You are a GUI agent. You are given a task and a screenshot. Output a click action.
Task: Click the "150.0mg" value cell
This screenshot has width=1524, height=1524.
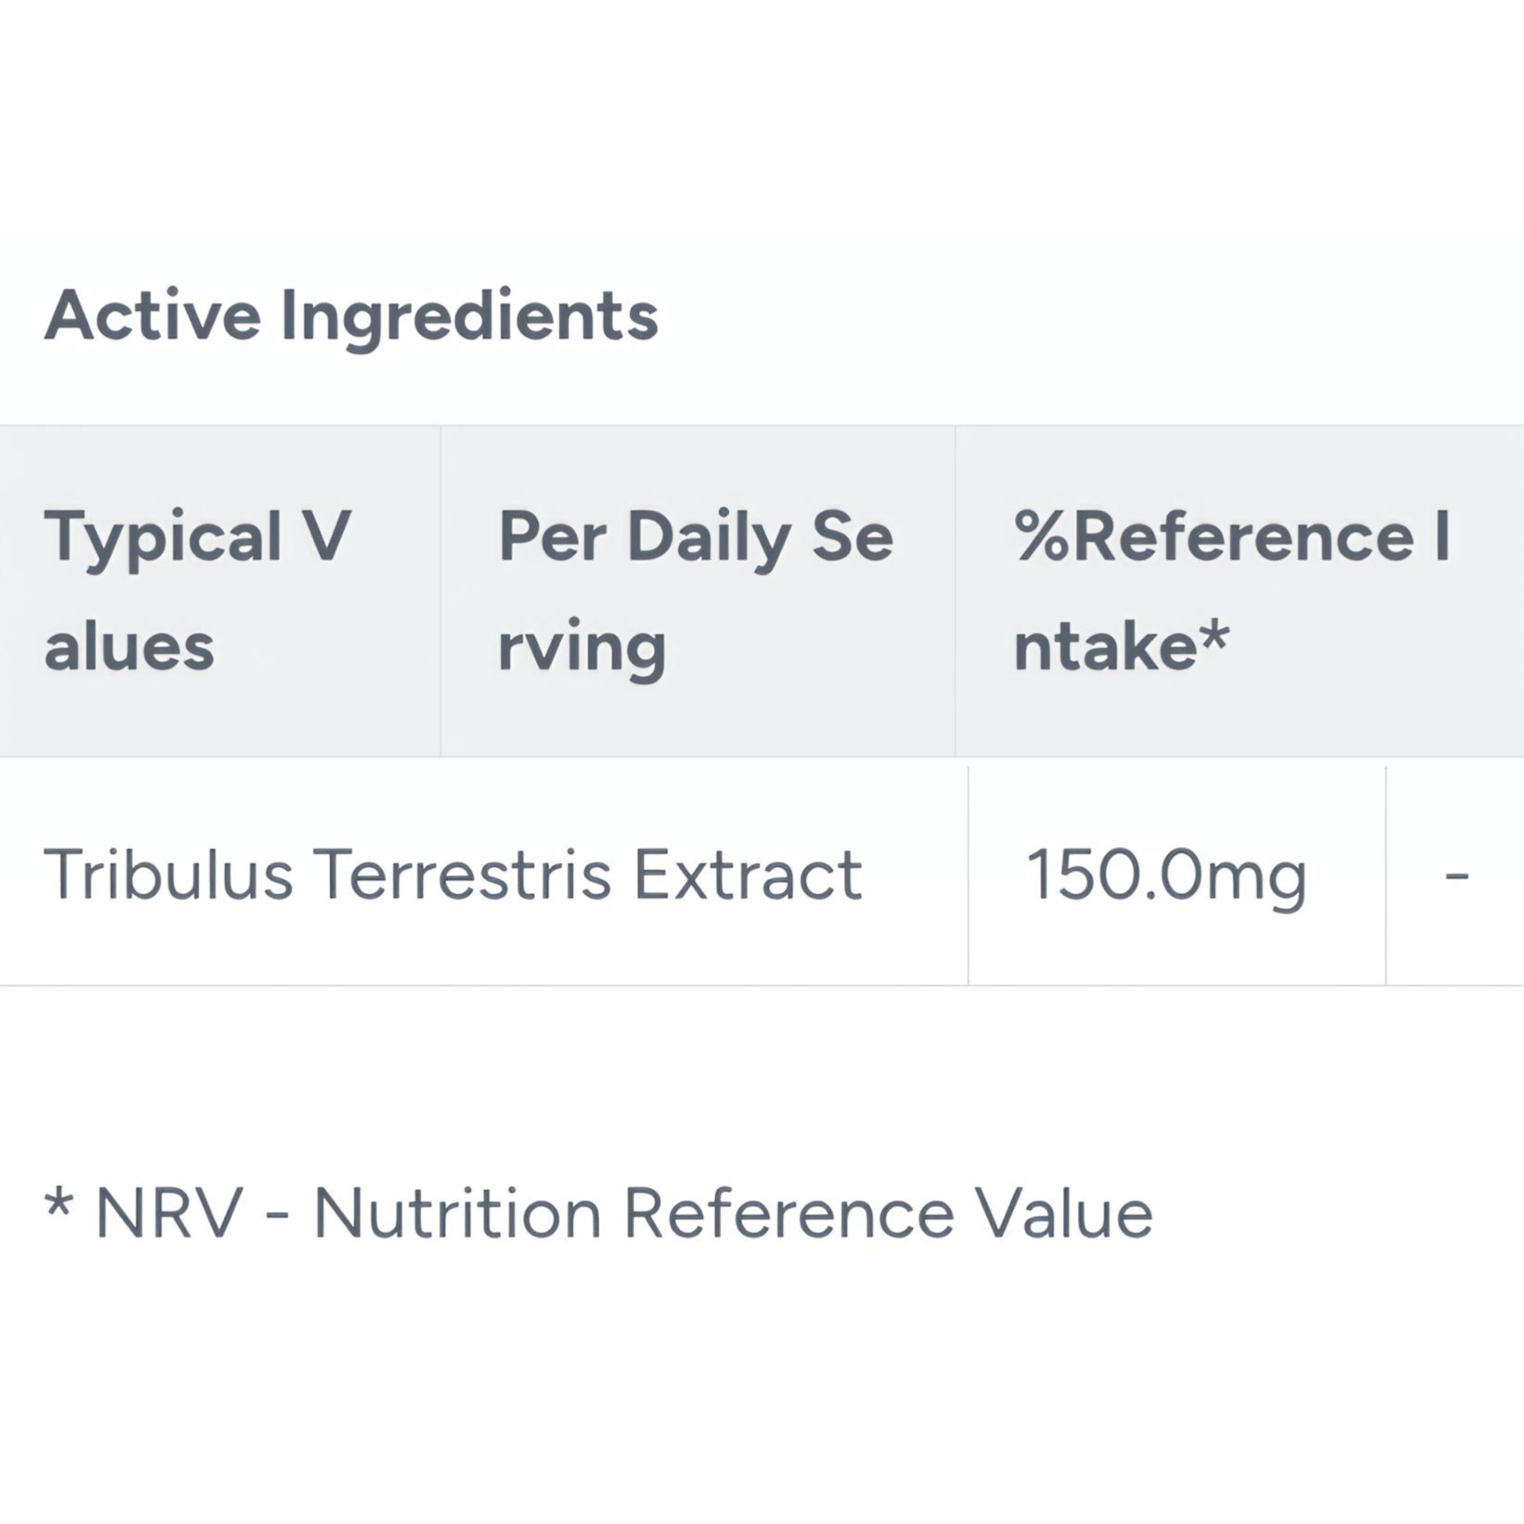[x=1167, y=874]
